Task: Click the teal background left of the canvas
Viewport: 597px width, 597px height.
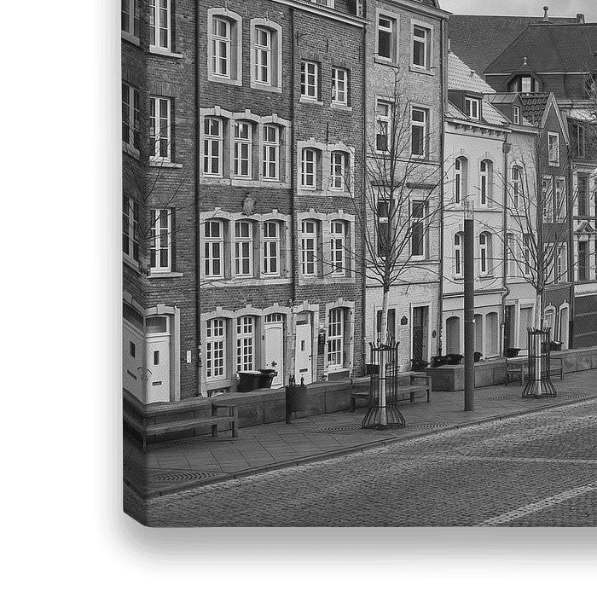Action: [x=47, y=298]
